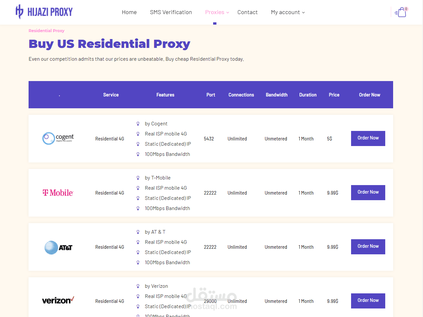Click the cart item count badge
423x317 pixels.
click(x=406, y=9)
